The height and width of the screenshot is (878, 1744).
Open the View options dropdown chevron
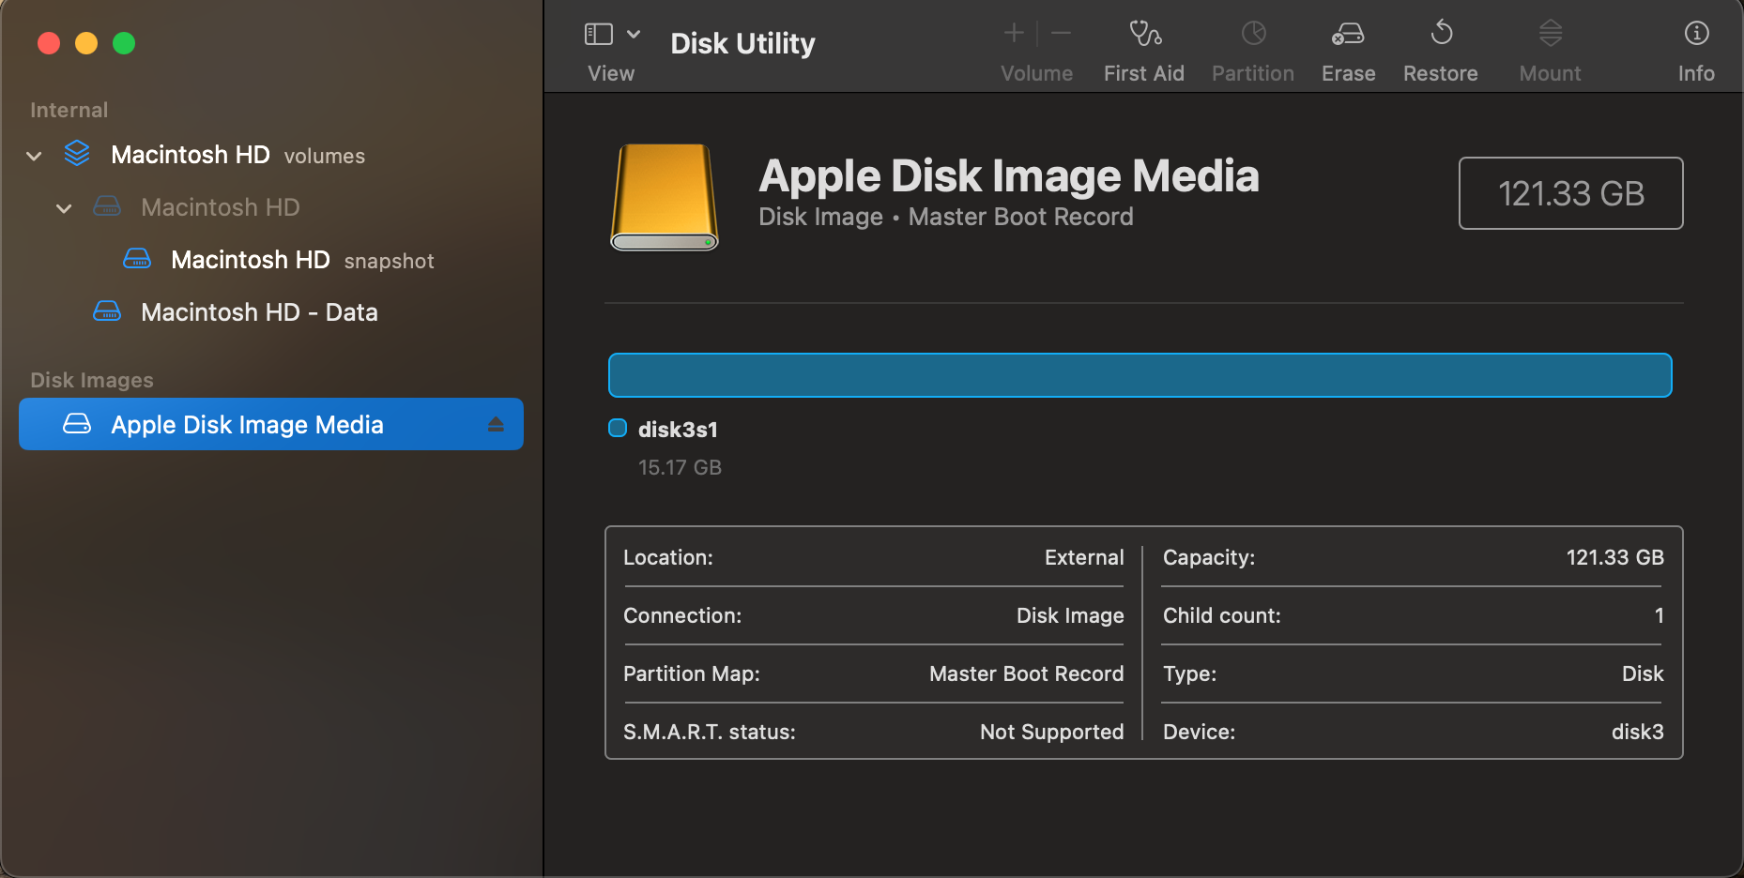[x=634, y=35]
